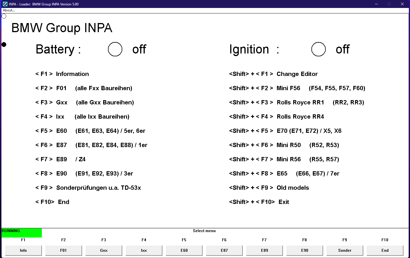Minimize the INPA window

[376, 4]
